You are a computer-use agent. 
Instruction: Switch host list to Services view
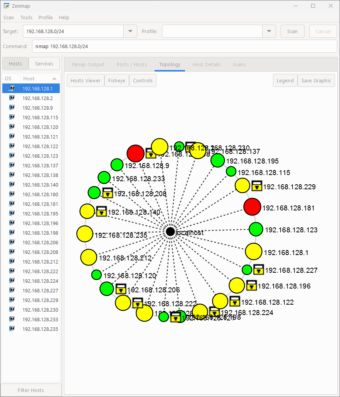(44, 64)
